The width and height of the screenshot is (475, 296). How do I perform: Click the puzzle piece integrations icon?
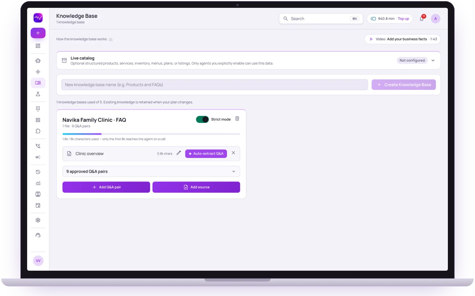(38, 131)
